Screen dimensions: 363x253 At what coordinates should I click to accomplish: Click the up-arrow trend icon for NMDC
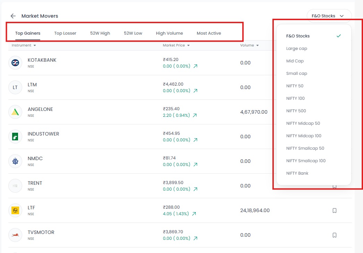(x=195, y=164)
